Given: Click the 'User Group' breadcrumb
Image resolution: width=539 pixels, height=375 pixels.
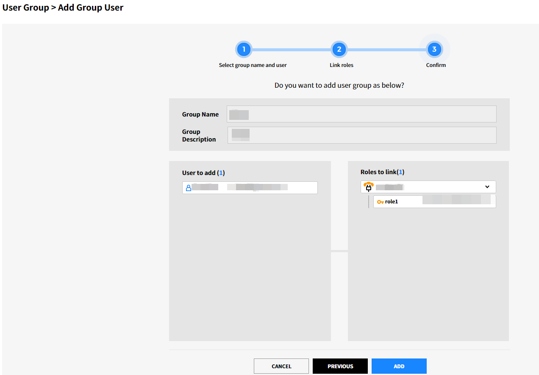Looking at the screenshot, I should [x=25, y=8].
